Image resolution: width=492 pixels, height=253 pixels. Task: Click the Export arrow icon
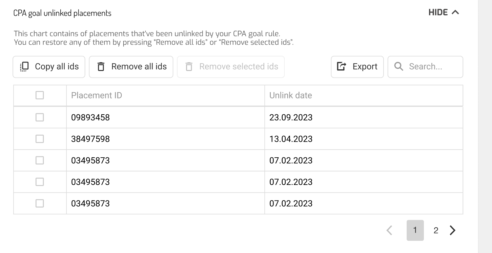click(342, 67)
